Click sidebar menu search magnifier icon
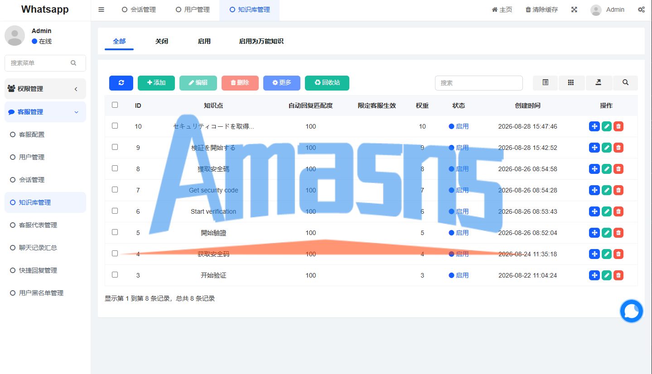Image resolution: width=652 pixels, height=374 pixels. tap(73, 63)
